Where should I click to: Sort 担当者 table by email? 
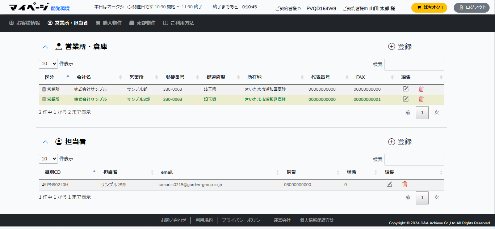(218, 172)
